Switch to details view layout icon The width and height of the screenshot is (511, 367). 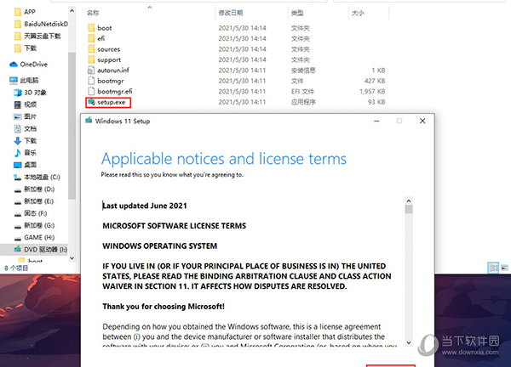coord(493,268)
